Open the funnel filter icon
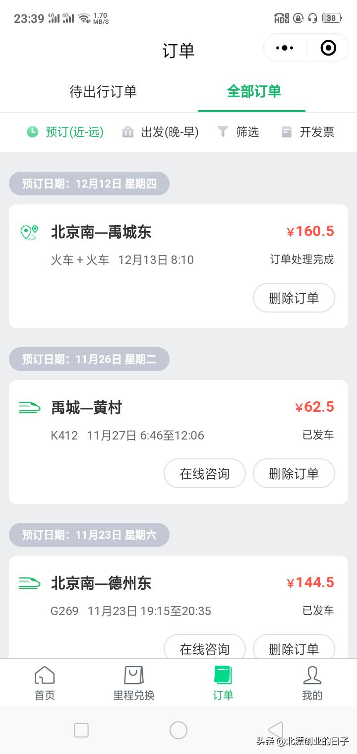The image size is (357, 754). (x=223, y=132)
